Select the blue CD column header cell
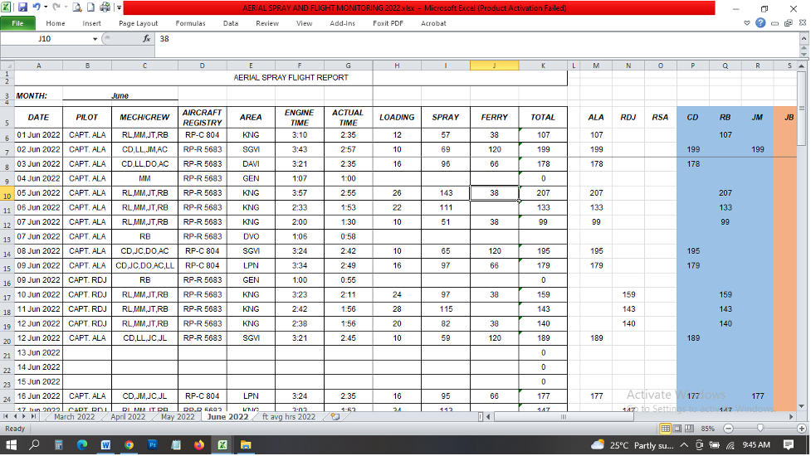 692,117
